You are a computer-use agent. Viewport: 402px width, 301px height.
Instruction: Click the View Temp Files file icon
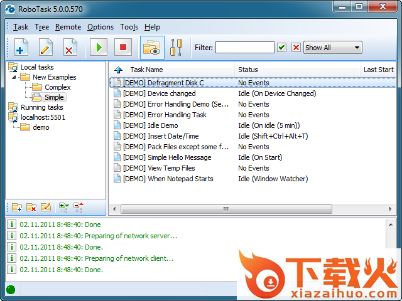click(117, 168)
